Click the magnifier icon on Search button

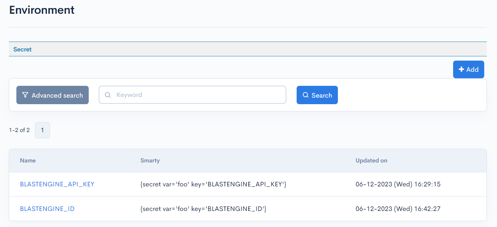306,95
